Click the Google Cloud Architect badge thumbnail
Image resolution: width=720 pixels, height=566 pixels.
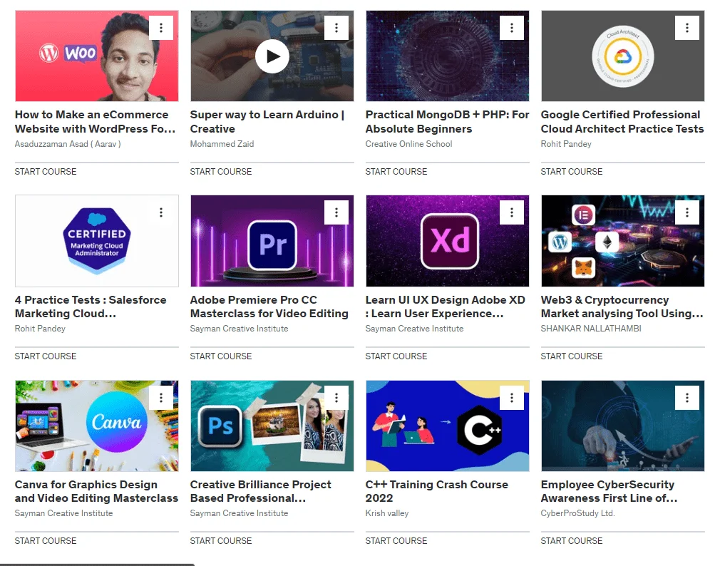[622, 56]
